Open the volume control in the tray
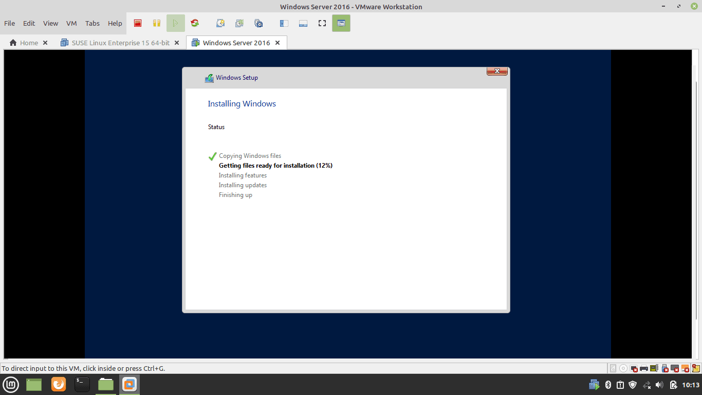This screenshot has width=702, height=395. click(x=660, y=385)
